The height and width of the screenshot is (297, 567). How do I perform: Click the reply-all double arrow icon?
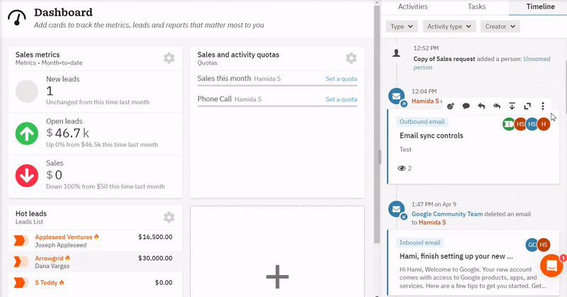497,106
